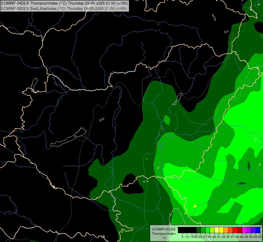This screenshot has width=263, height=242.
Task: Click the medium green 25-27 legend swatch
Action: pos(203,230)
